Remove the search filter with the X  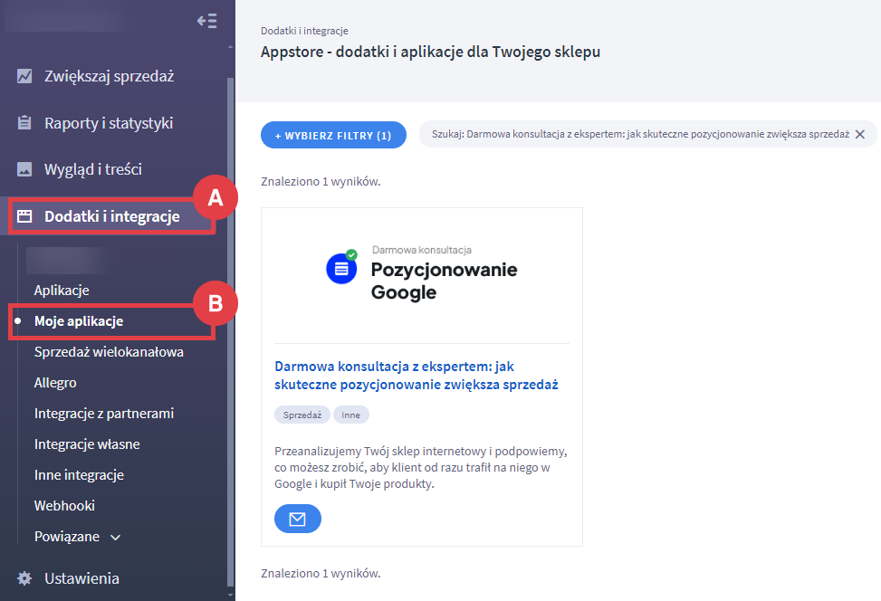pyautogui.click(x=861, y=133)
